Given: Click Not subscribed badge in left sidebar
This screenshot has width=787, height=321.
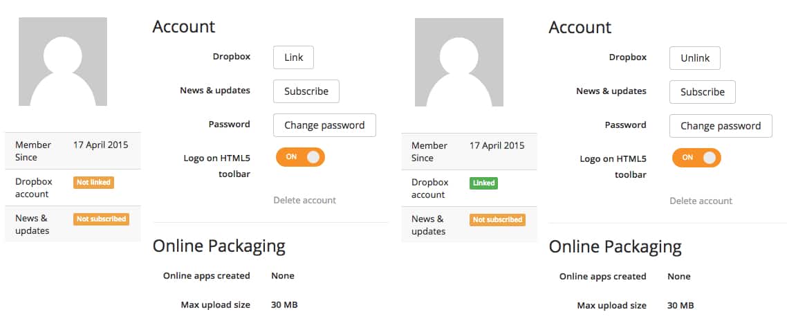Looking at the screenshot, I should pyautogui.click(x=102, y=219).
